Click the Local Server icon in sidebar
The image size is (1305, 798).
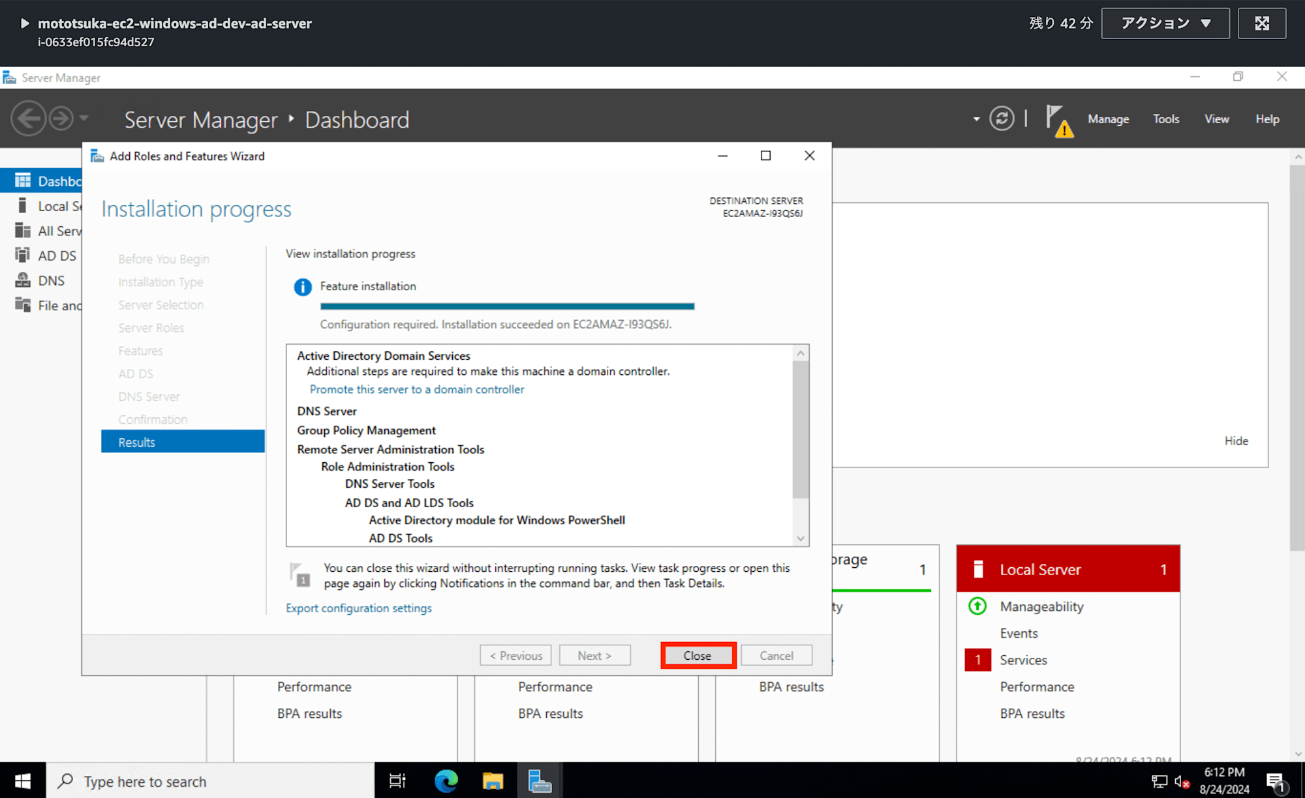pyautogui.click(x=23, y=205)
